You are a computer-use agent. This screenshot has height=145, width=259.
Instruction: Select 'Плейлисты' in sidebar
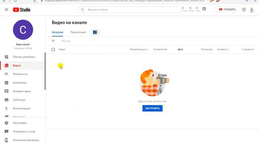tap(20, 74)
